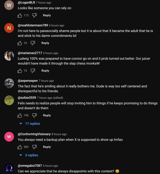This screenshot has width=160, height=174.
Task: Like @noahlistermann789's comment
Action: [20, 43]
